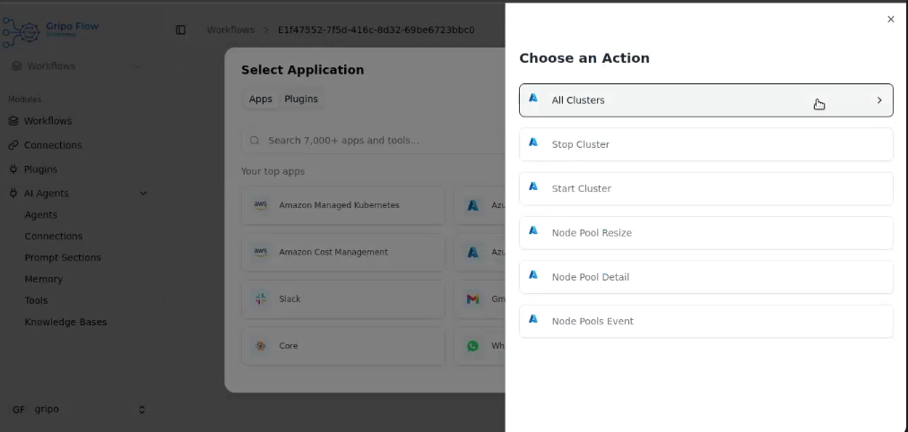Screen dimensions: 908x432
Task: Select the Apps tab
Action: tap(261, 99)
